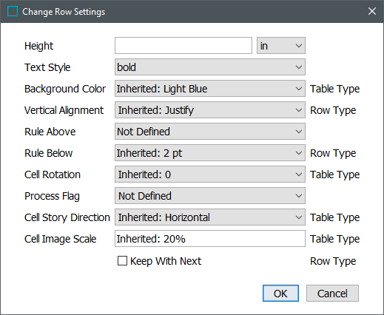The height and width of the screenshot is (315, 384).
Task: Open the Text Style dropdown showing bold
Action: [x=210, y=67]
